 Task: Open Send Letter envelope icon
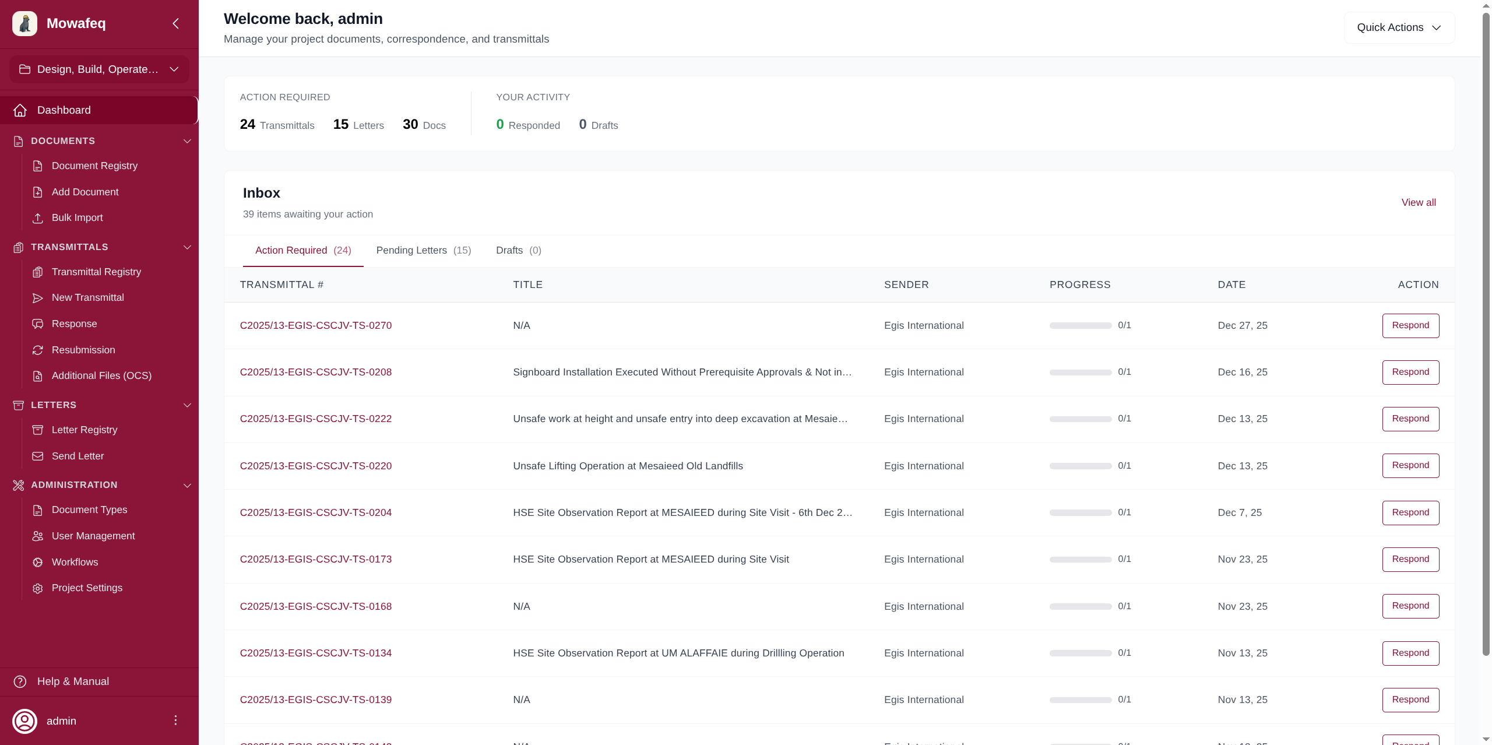(x=37, y=456)
